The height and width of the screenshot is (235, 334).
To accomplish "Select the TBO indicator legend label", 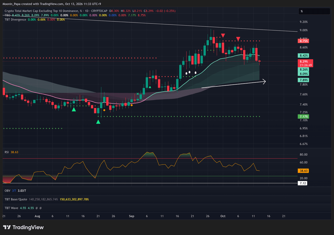I will click(8, 15).
